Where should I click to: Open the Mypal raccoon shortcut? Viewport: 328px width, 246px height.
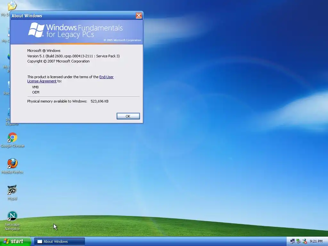12,192
